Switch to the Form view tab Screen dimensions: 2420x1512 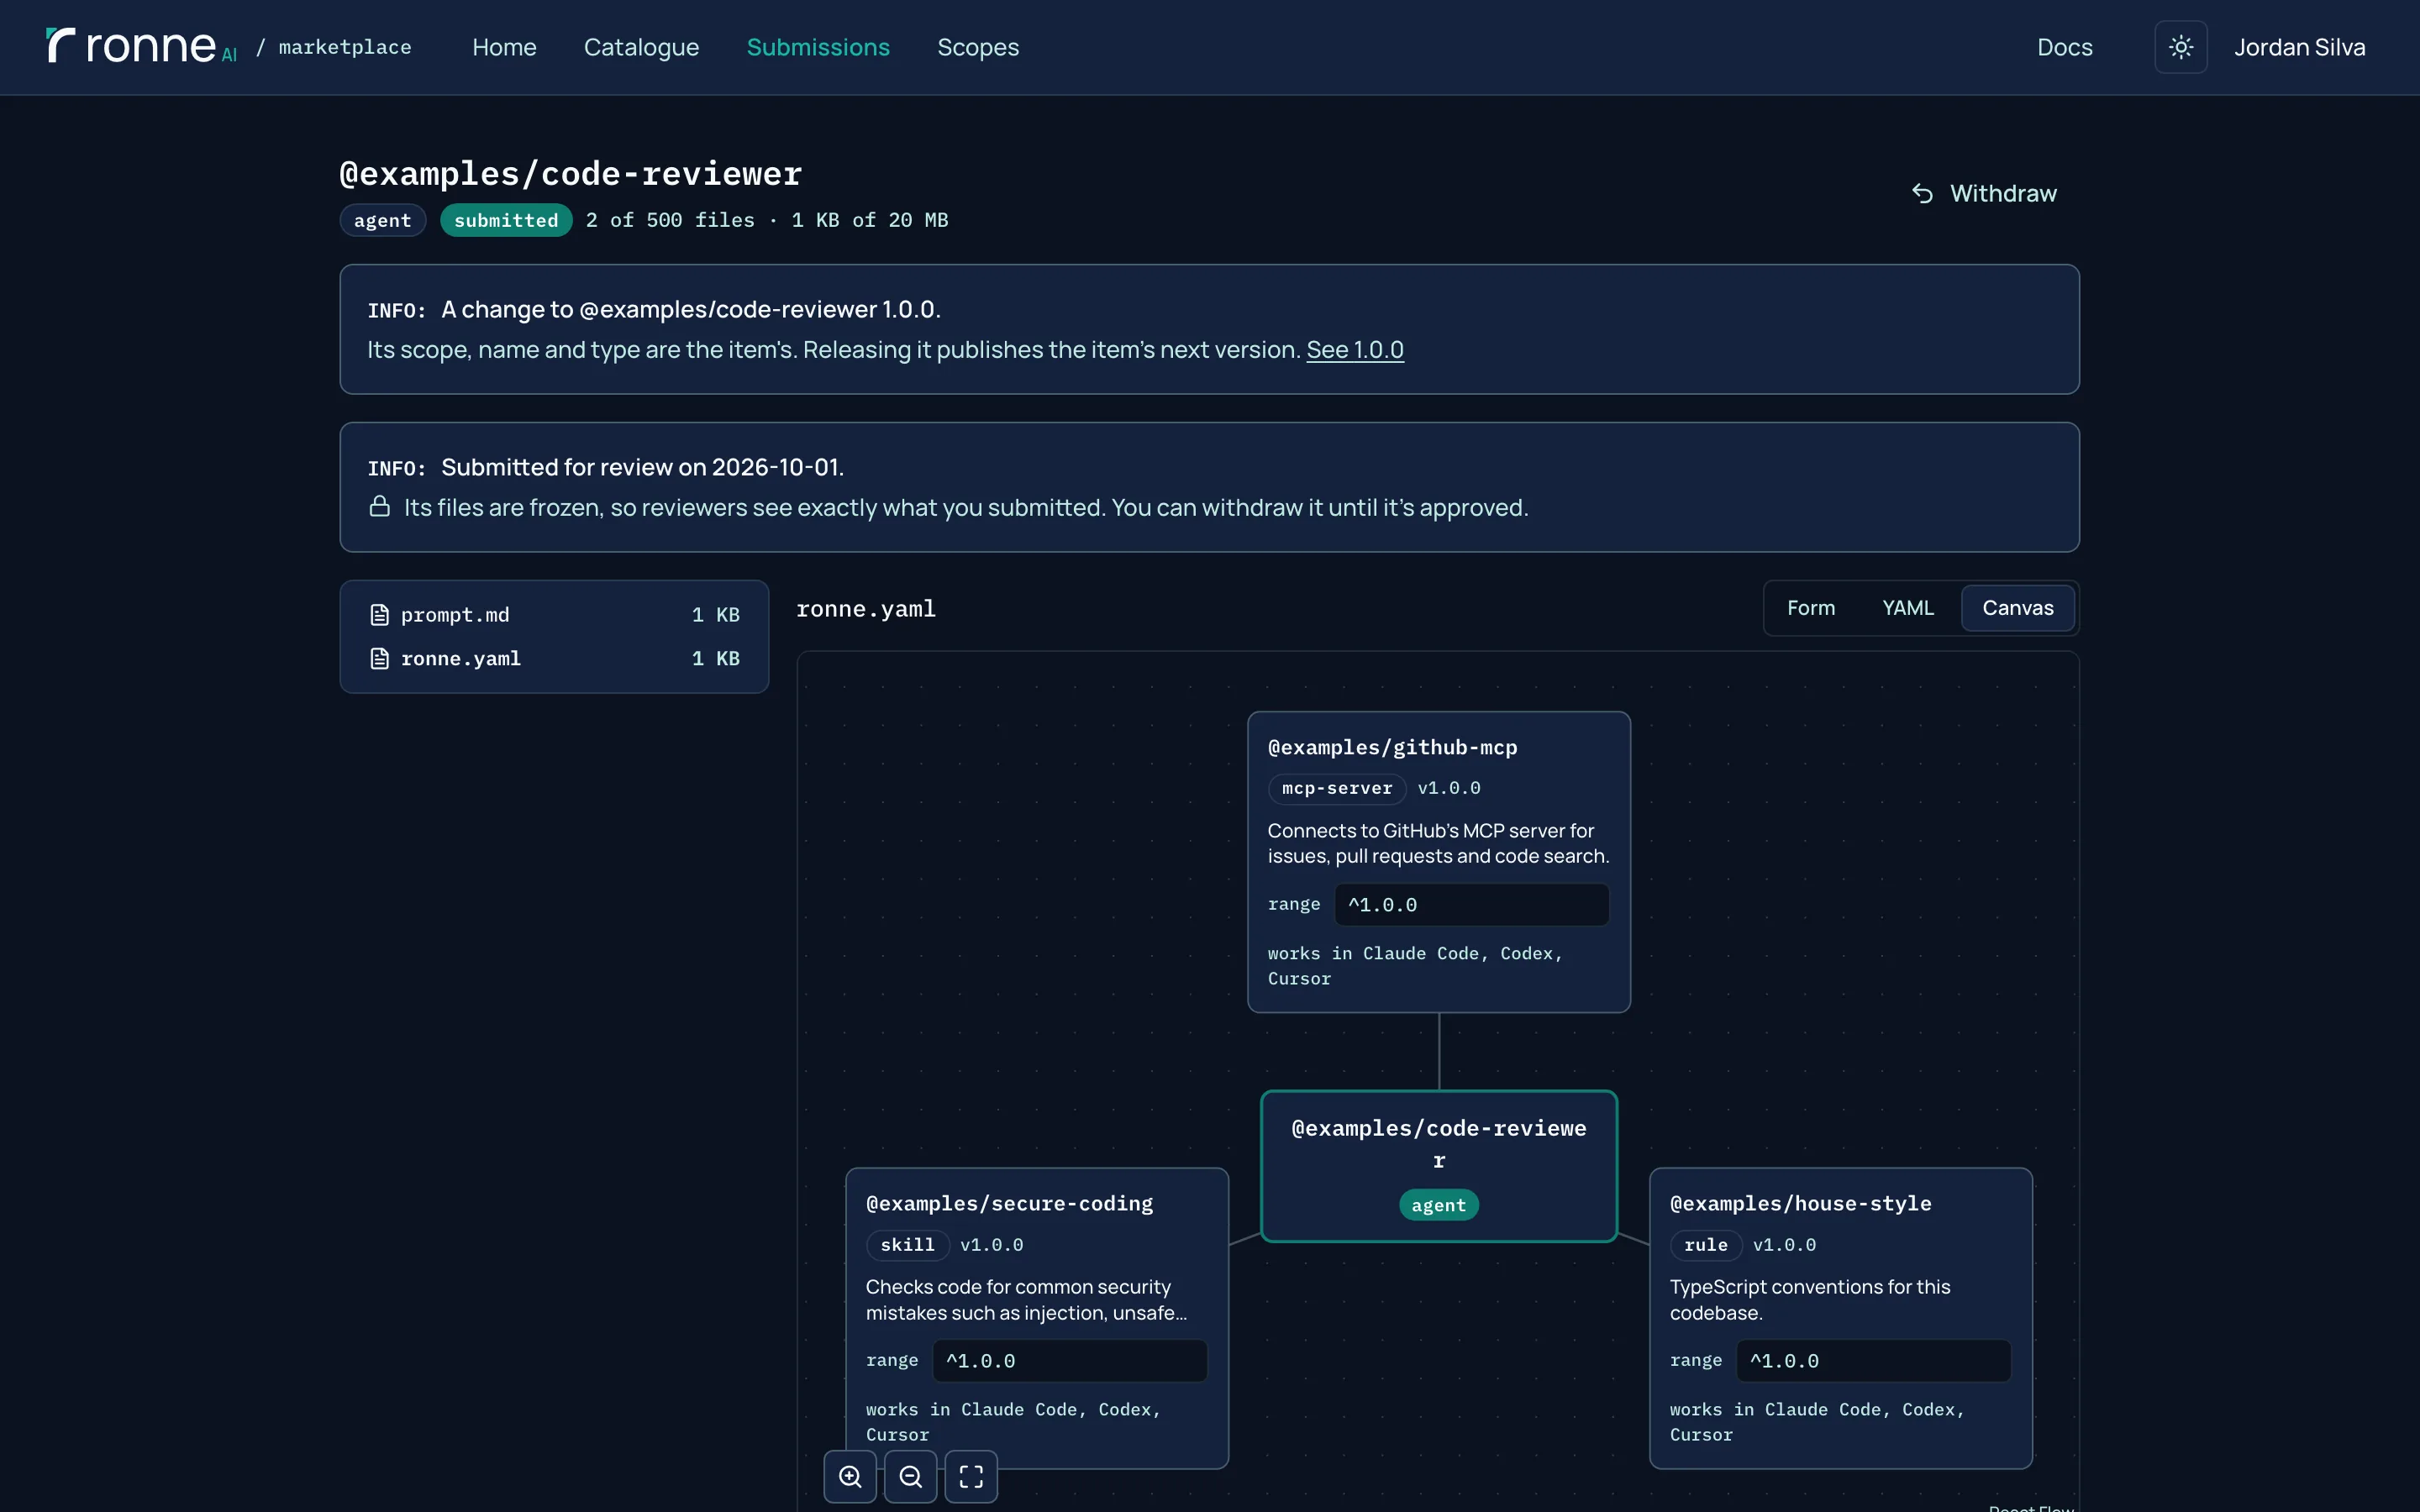1811,608
